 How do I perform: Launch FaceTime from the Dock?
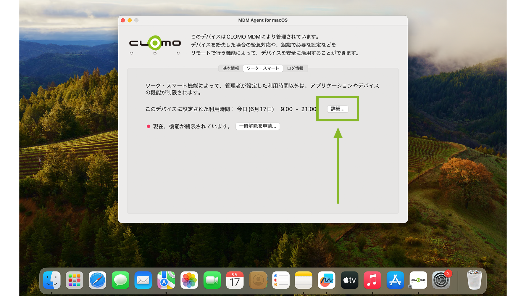(x=212, y=280)
